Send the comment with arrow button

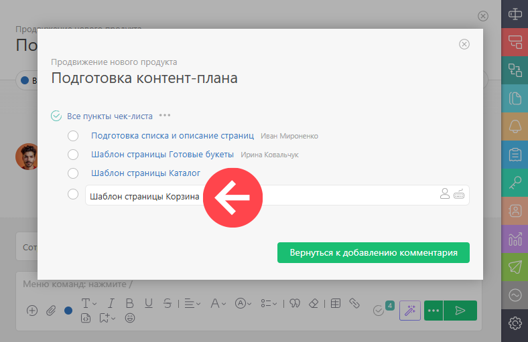(460, 311)
